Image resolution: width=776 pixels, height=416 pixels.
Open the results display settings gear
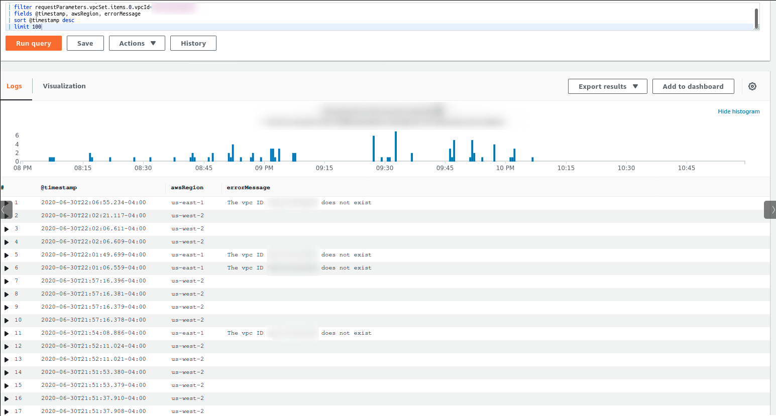click(752, 86)
